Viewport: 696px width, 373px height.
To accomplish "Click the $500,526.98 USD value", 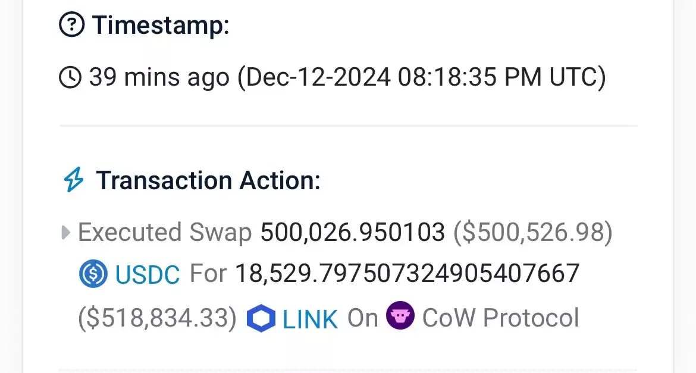I will click(x=532, y=232).
